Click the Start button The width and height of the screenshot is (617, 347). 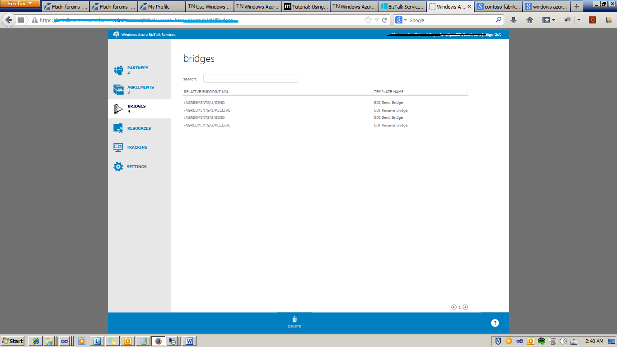(x=13, y=341)
